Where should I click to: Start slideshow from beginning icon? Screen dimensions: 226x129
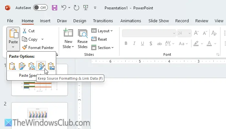point(86,8)
